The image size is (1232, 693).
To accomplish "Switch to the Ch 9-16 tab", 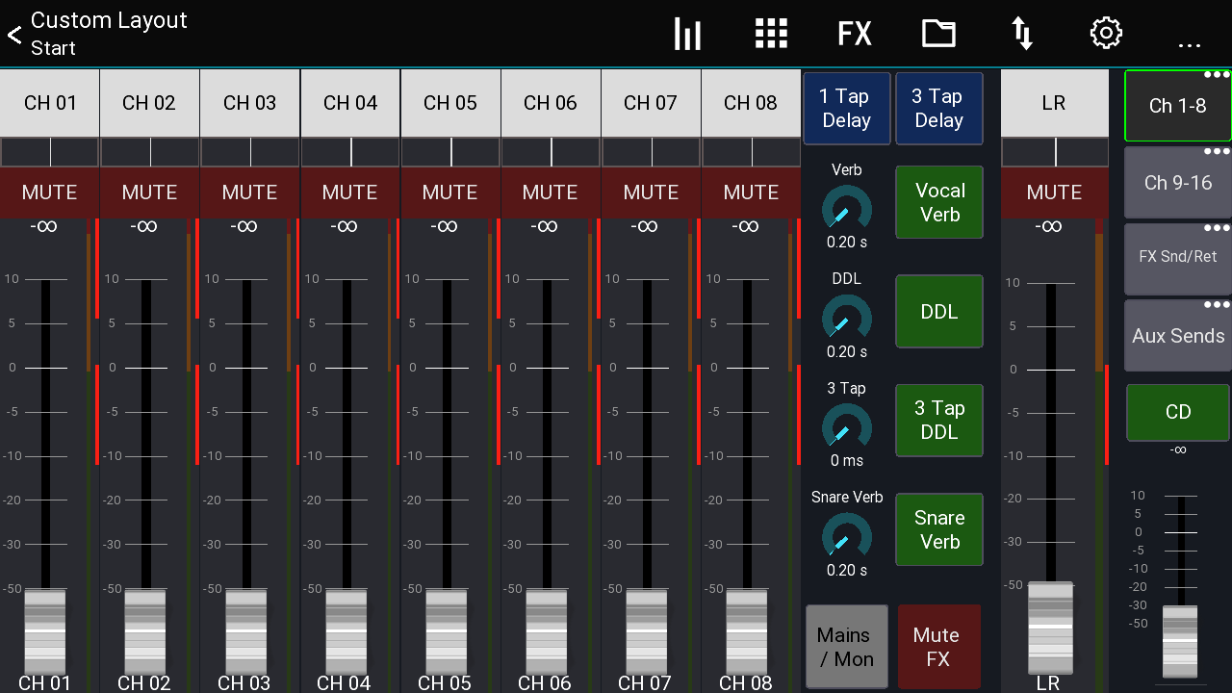I will 1177,183.
